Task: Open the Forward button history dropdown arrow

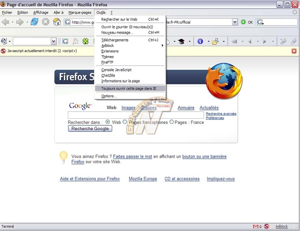Action: (x=27, y=22)
